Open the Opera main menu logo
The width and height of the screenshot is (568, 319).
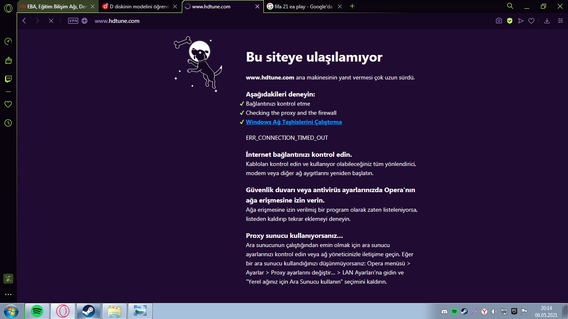click(x=8, y=8)
